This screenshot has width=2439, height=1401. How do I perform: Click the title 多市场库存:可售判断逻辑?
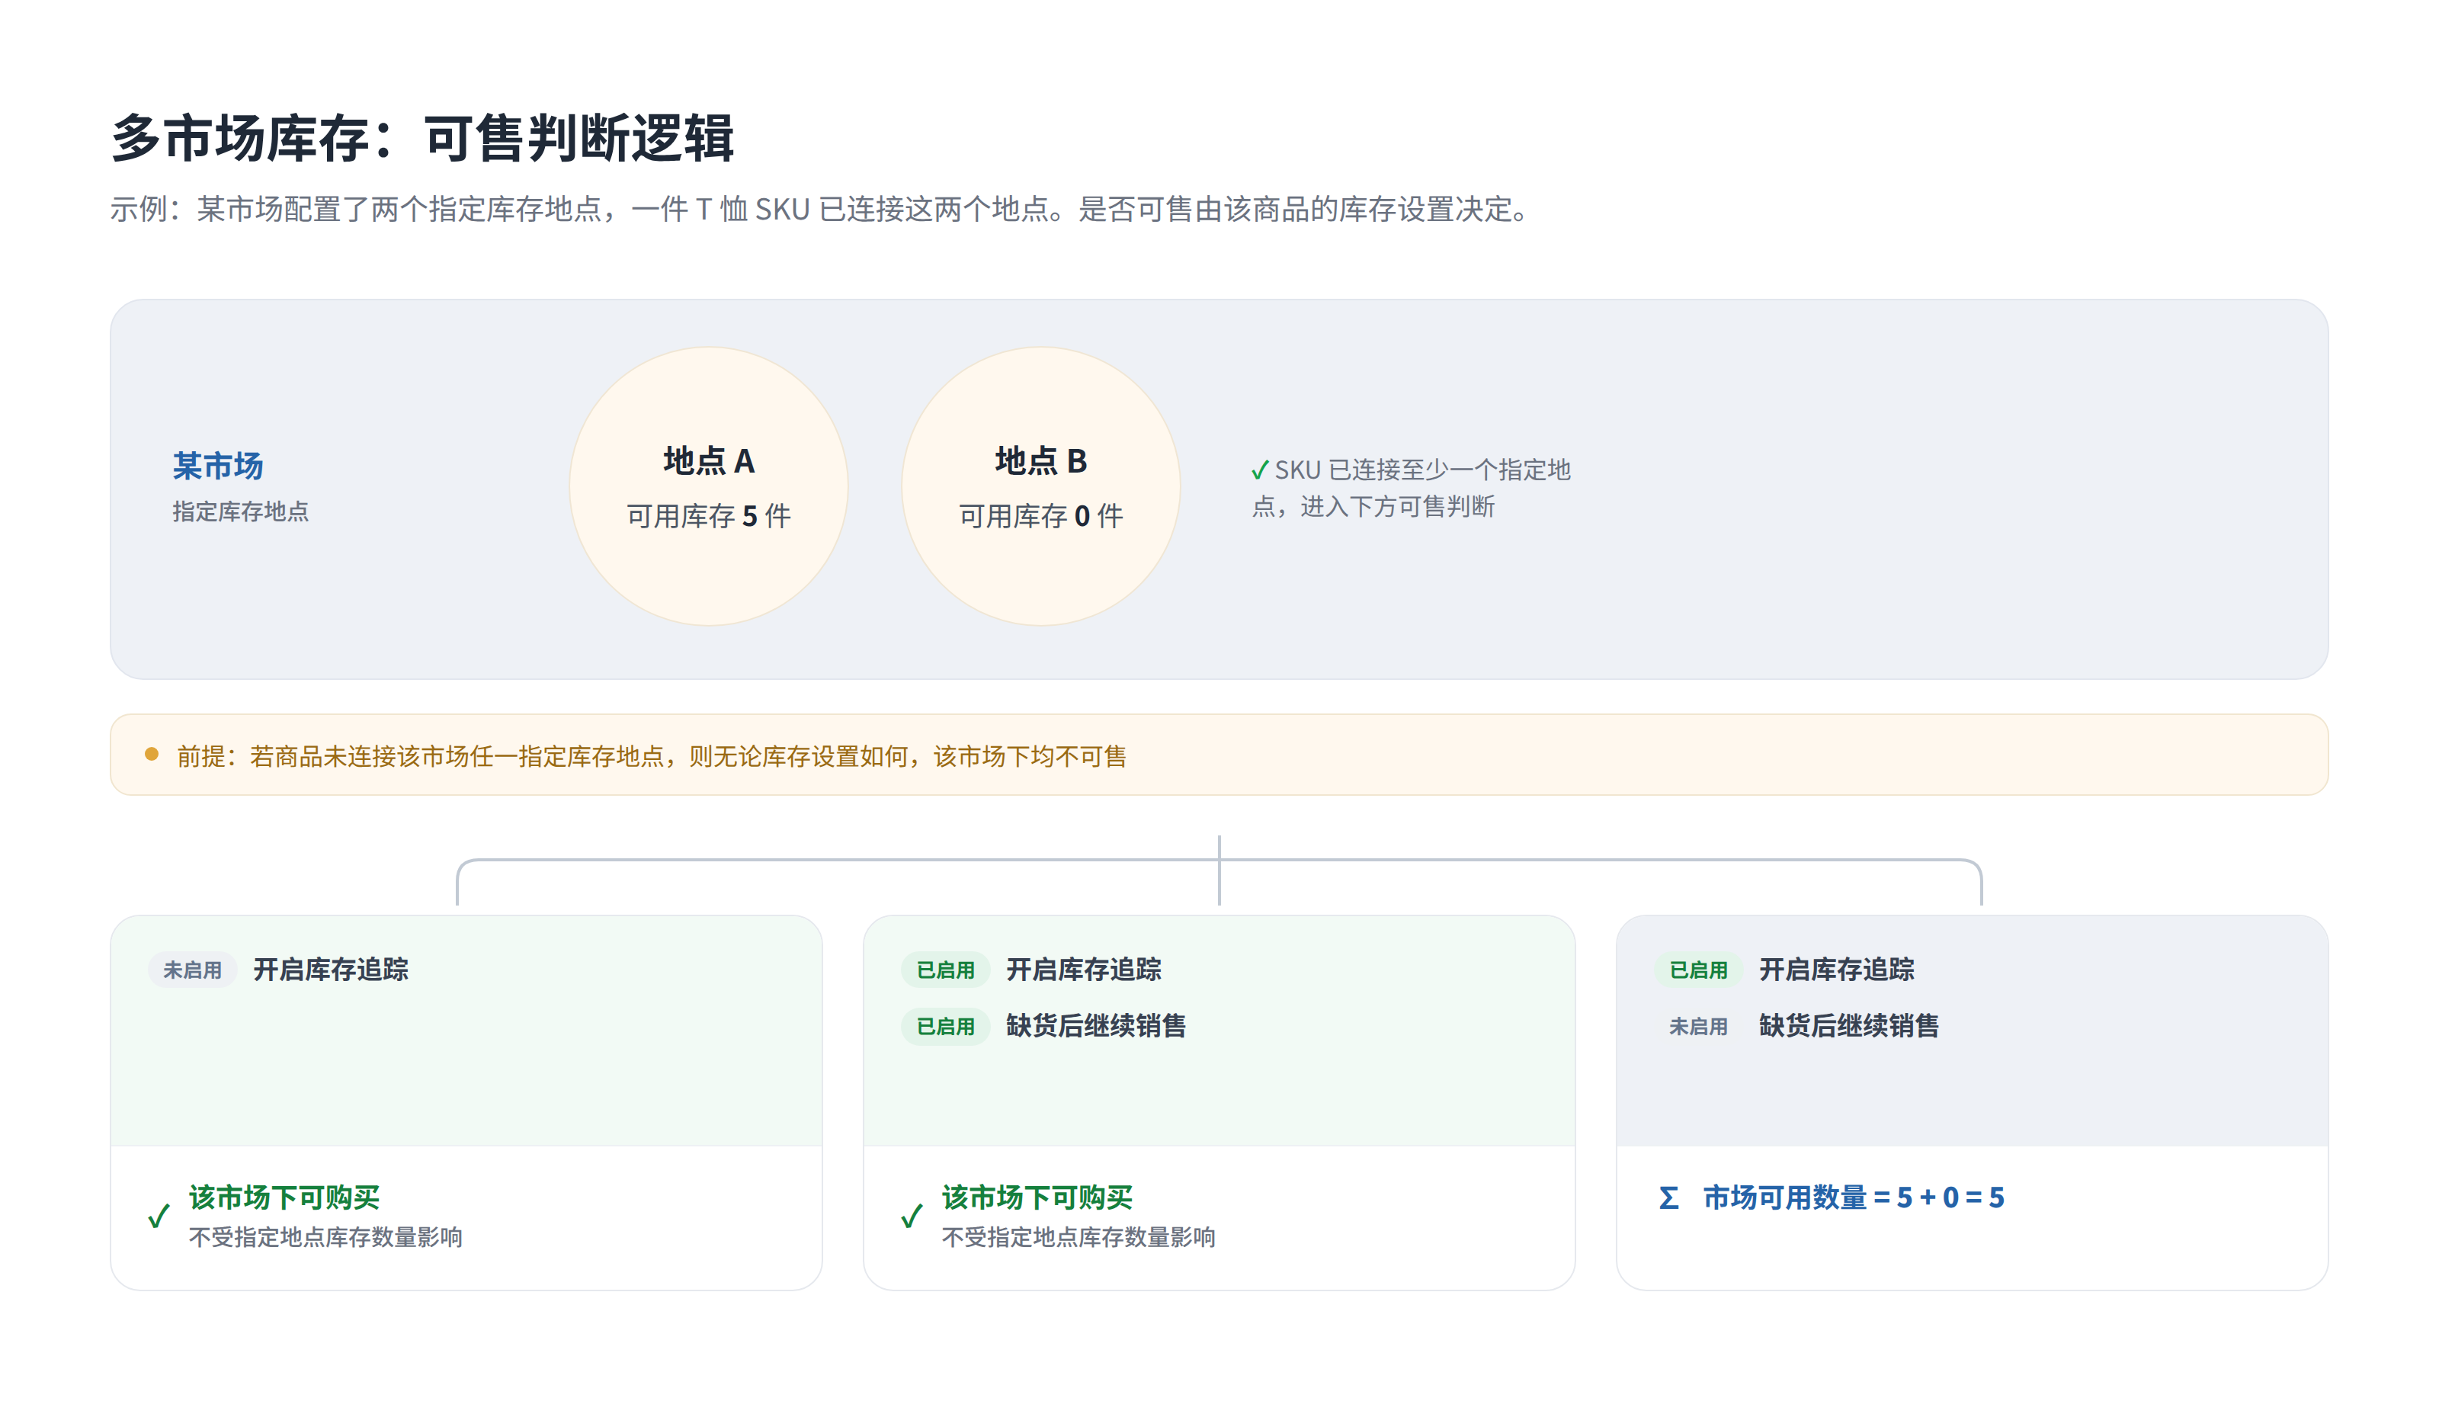click(x=422, y=138)
